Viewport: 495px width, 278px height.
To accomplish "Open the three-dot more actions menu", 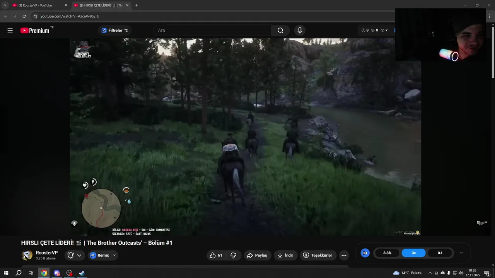I will (x=344, y=255).
